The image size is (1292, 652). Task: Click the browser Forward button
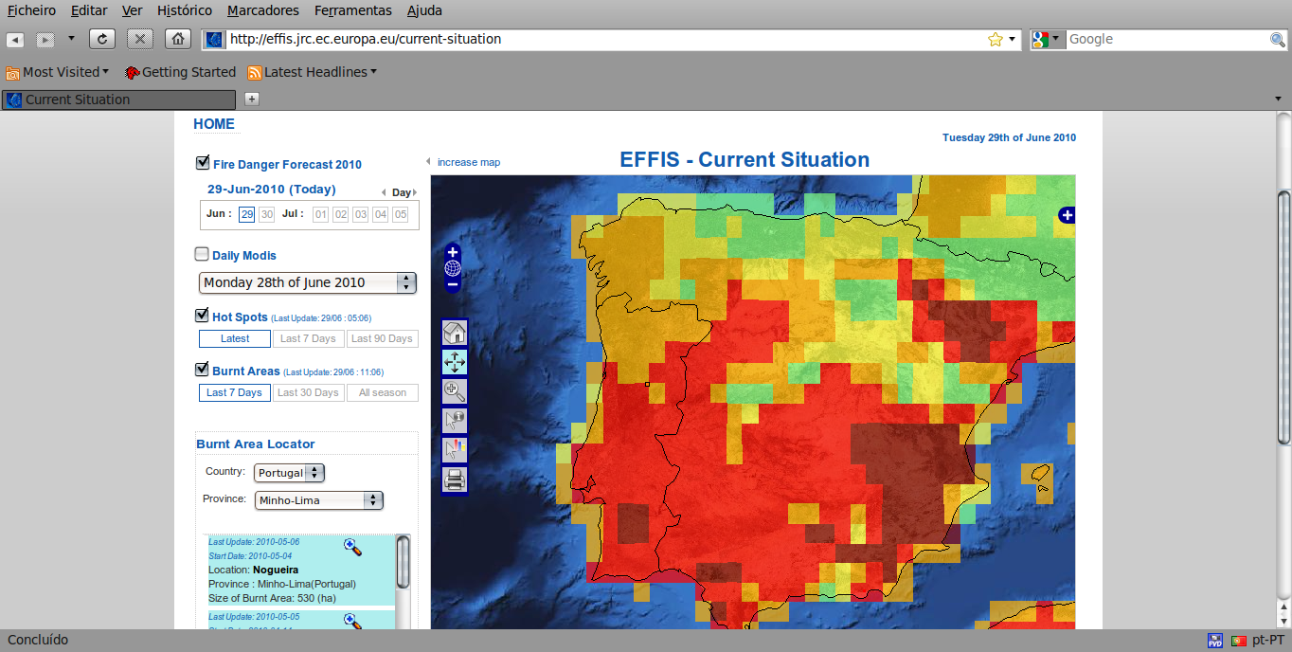pyautogui.click(x=45, y=40)
